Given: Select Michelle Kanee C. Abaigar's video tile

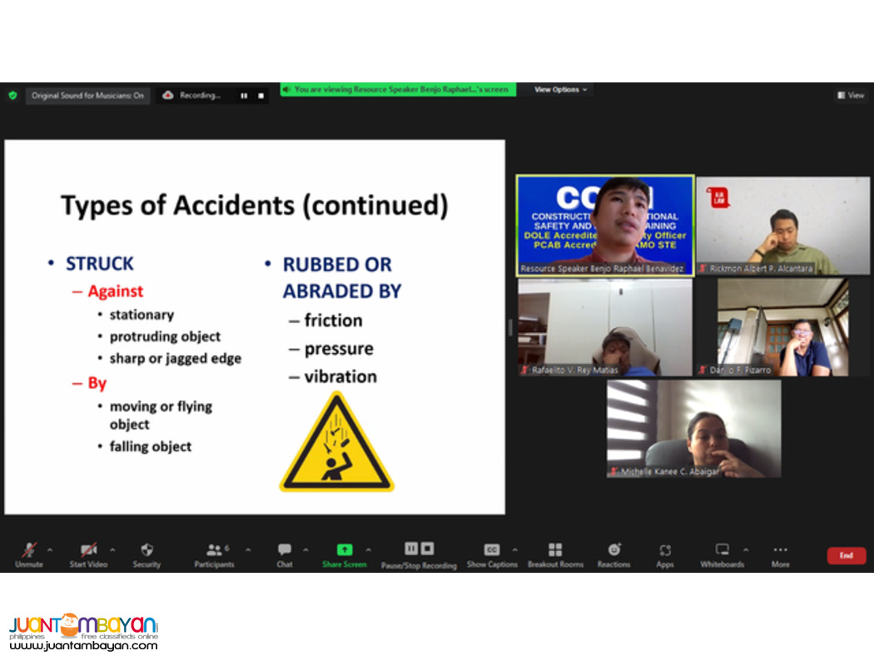Looking at the screenshot, I should pos(693,427).
